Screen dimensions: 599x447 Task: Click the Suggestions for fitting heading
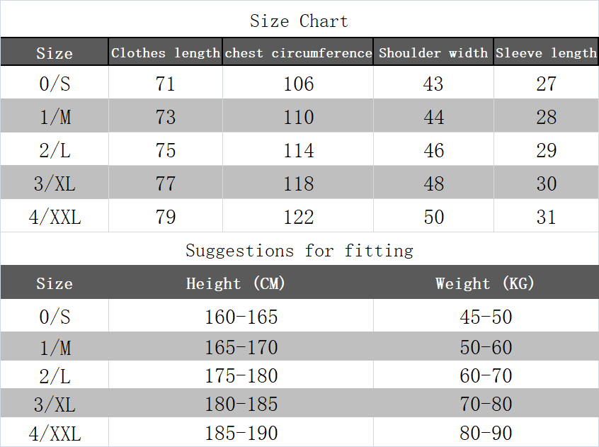299,250
